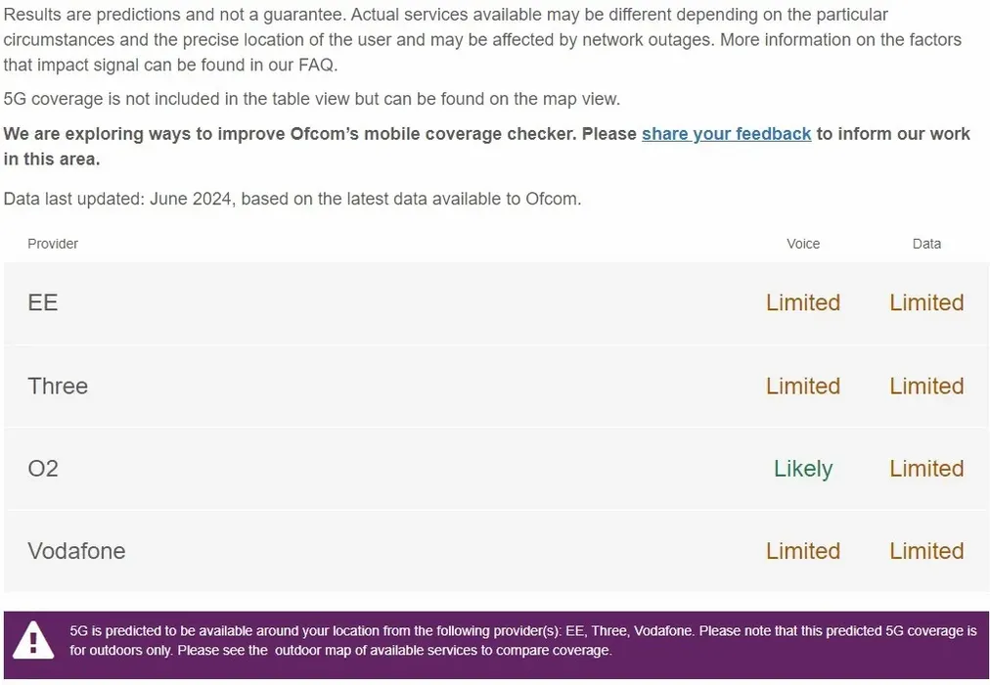Viewport: 990px width, 685px height.
Task: Click the warning triangle icon in 5G banner
Action: 33,640
